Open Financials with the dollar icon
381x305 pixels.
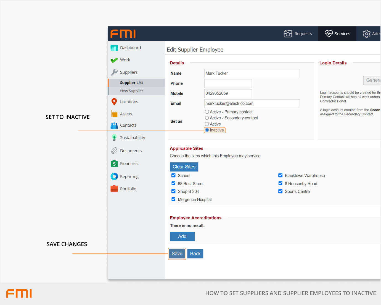[114, 164]
